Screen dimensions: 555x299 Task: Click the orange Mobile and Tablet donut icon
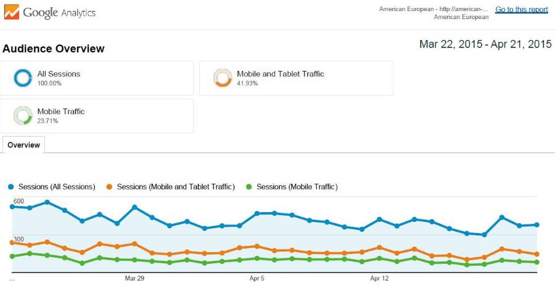[223, 78]
